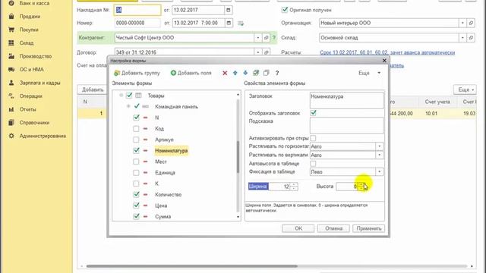Open Договор record with open icon
The width and height of the screenshot is (486, 273).
click(266, 52)
